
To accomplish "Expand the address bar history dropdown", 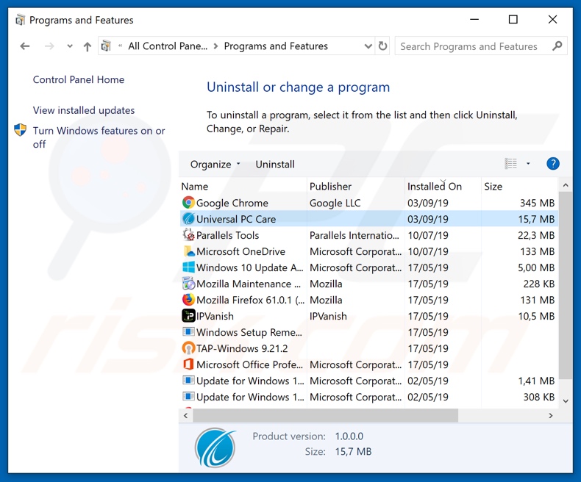I will [368, 46].
